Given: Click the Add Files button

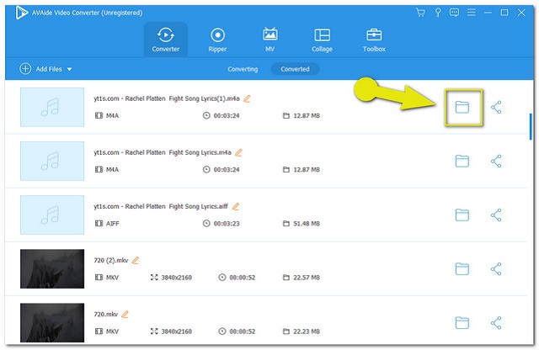Looking at the screenshot, I should coord(40,69).
